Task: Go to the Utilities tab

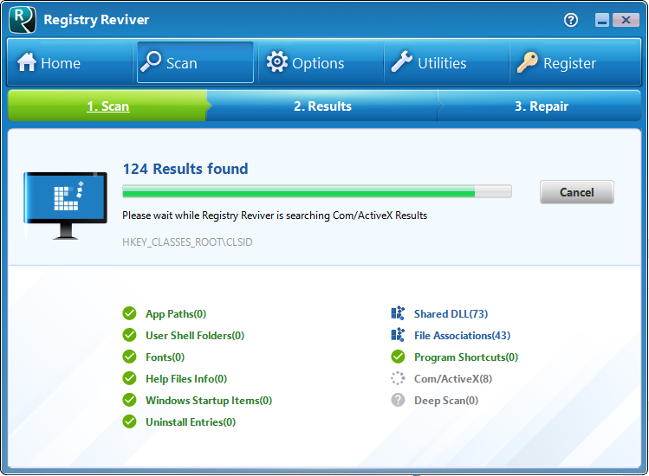Action: [446, 62]
